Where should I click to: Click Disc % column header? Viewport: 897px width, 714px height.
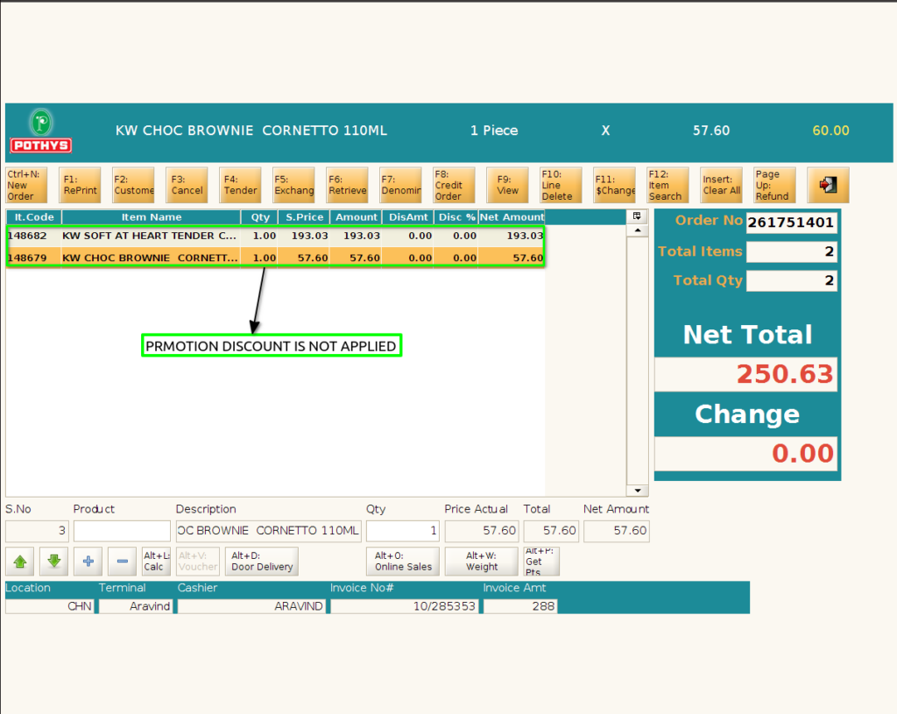tap(456, 217)
